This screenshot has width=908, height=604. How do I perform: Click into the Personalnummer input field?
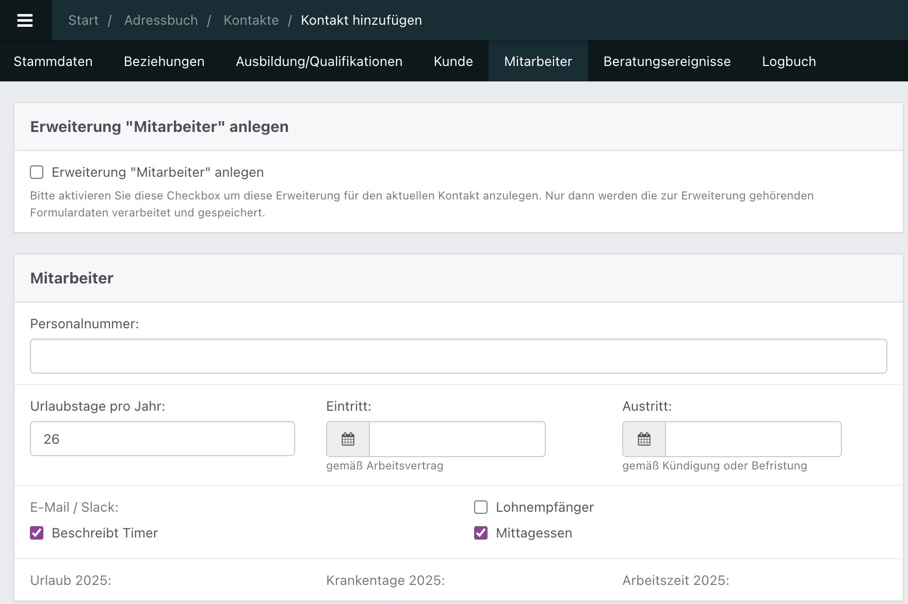click(x=458, y=356)
